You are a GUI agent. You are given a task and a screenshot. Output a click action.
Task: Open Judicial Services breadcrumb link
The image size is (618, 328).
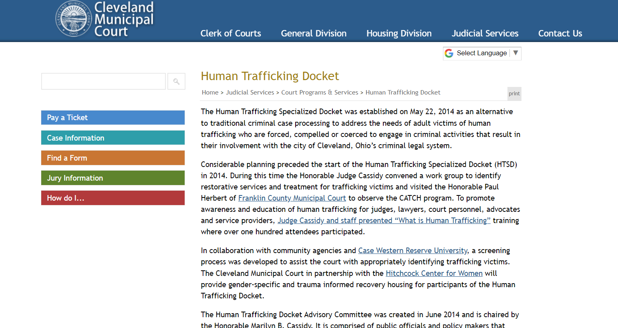pos(250,93)
